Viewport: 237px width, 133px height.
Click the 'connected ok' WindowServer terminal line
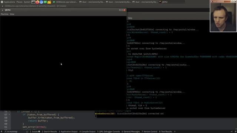(129, 113)
